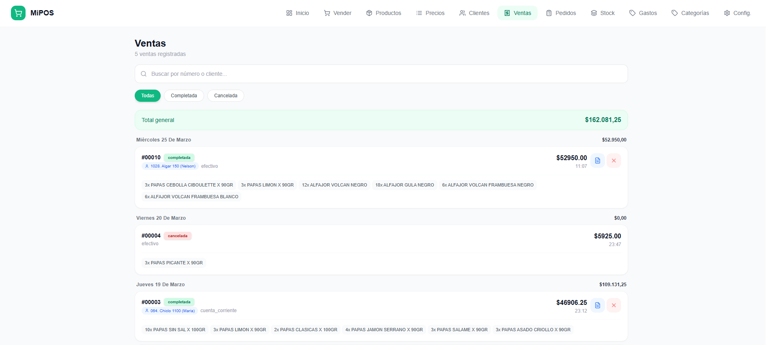Open client 064. Chiclo 1100 (Maria)
This screenshot has height=345, width=766.
[170, 311]
